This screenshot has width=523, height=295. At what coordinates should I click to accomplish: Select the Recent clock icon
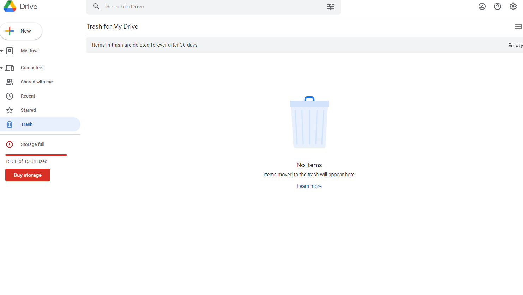[x=10, y=96]
